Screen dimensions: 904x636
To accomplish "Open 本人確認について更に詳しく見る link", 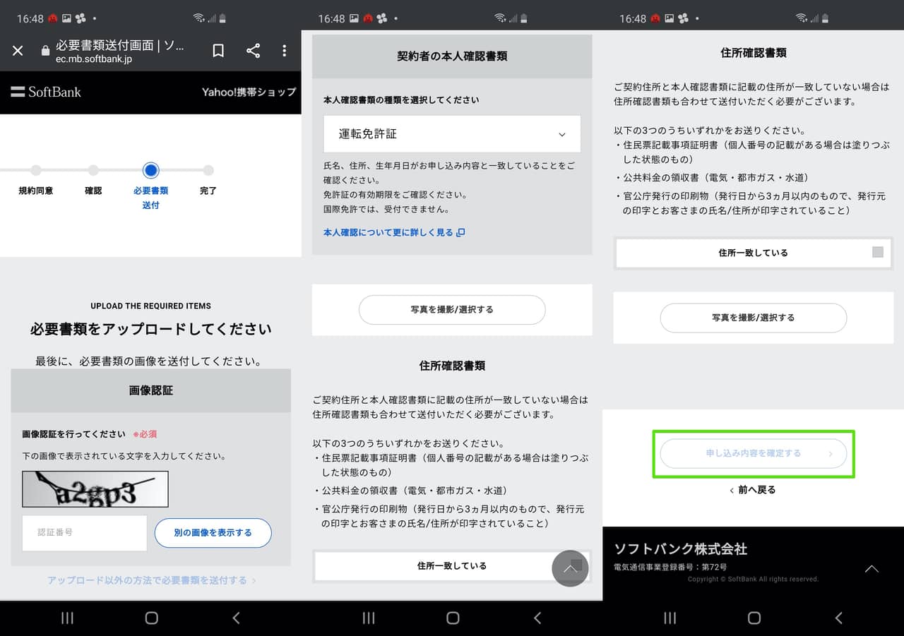I will tap(393, 232).
